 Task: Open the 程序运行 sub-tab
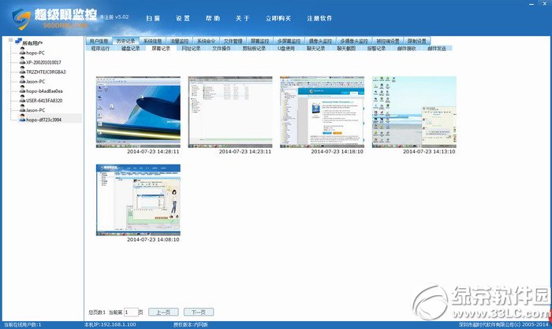[x=100, y=48]
